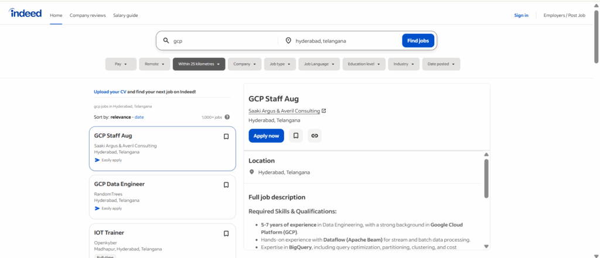Click the location pin beside Hyderabad, Telangana detail

pos(252,172)
